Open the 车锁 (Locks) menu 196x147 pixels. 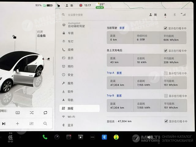(68, 33)
